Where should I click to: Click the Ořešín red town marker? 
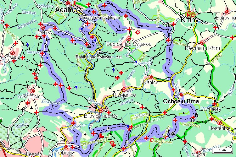(13, 53)
